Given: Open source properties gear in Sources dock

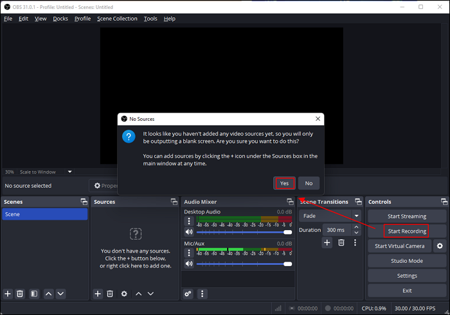Looking at the screenshot, I should [124, 294].
